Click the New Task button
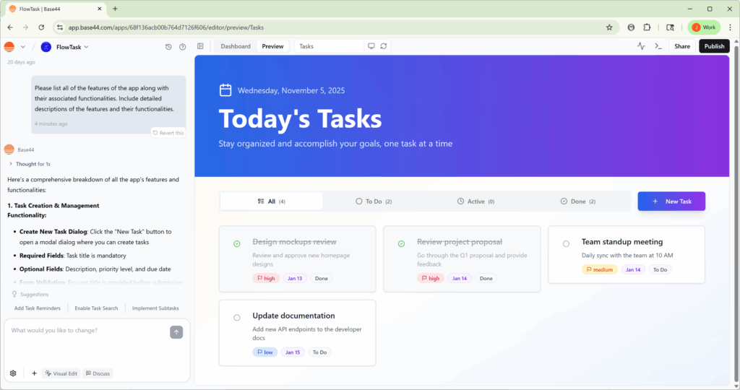 click(x=671, y=201)
